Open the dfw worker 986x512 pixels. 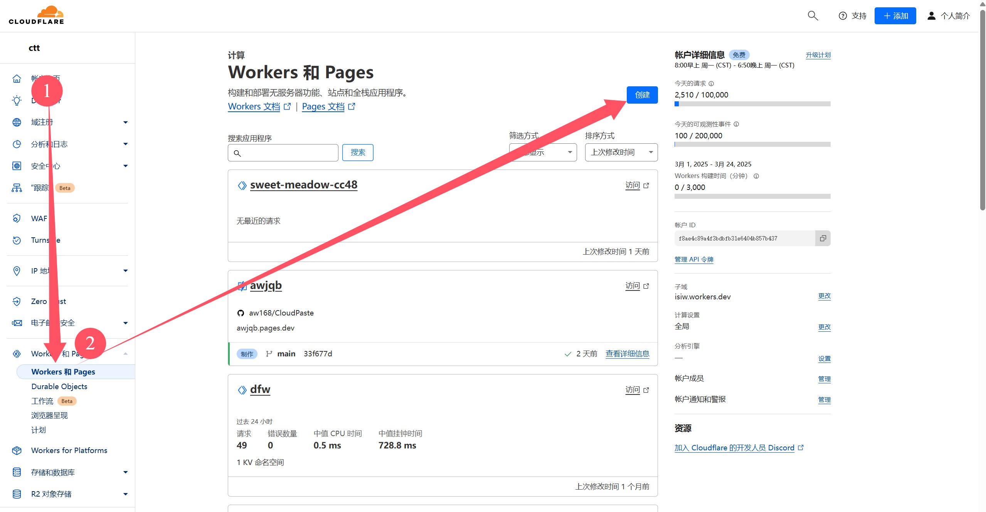pos(260,389)
